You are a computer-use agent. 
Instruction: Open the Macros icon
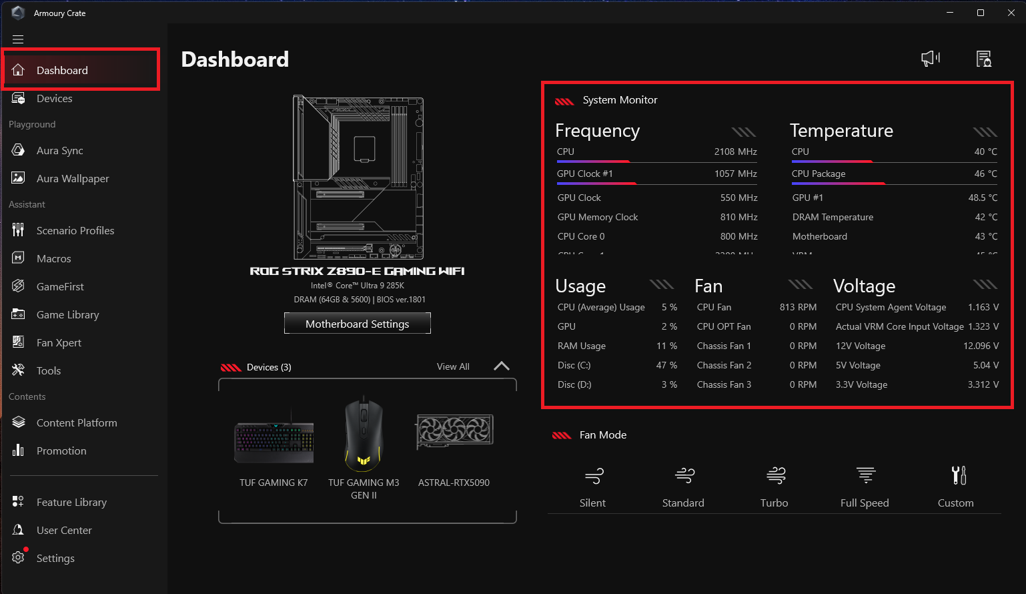(x=18, y=258)
